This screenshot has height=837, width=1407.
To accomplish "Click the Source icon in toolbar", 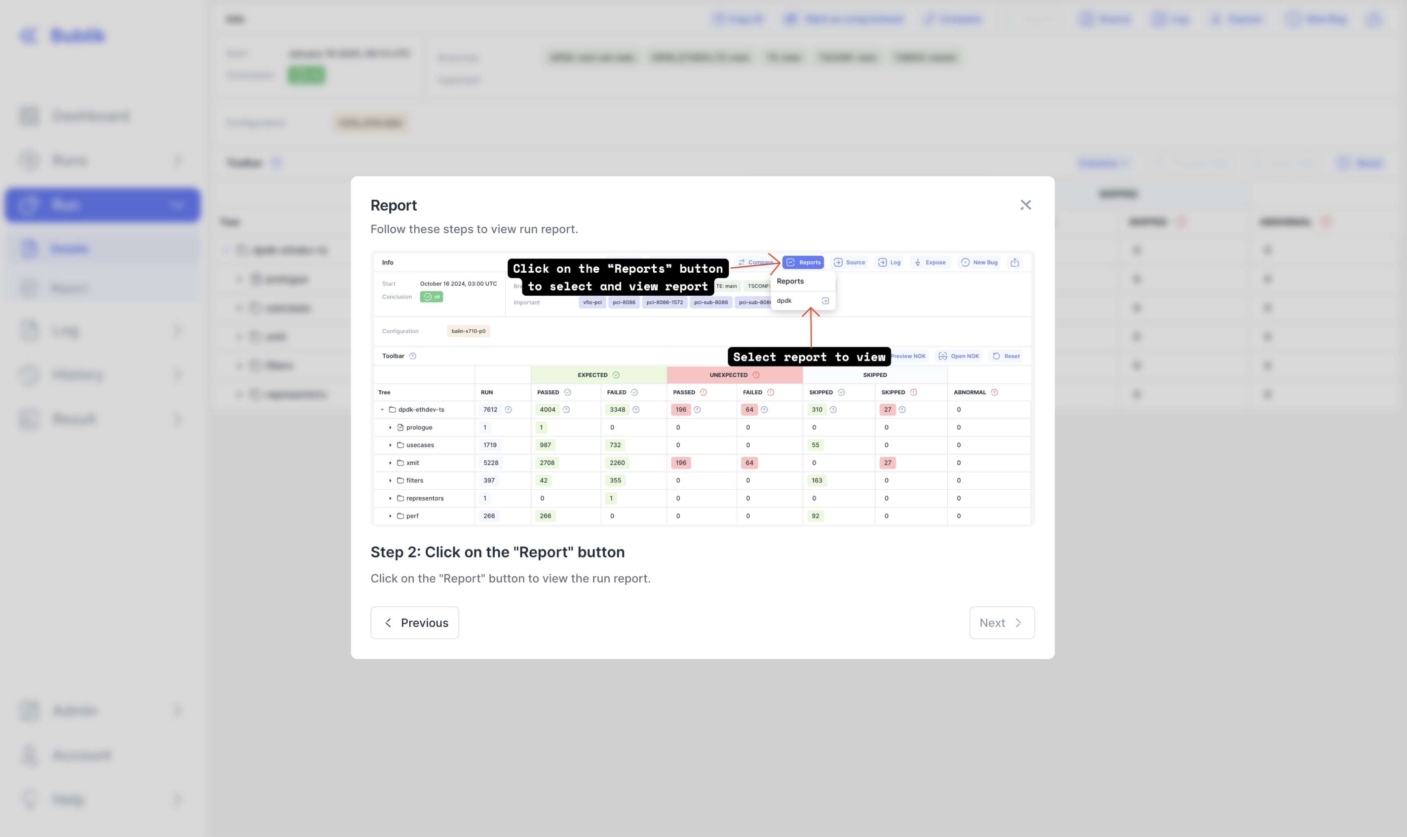I will 838,262.
